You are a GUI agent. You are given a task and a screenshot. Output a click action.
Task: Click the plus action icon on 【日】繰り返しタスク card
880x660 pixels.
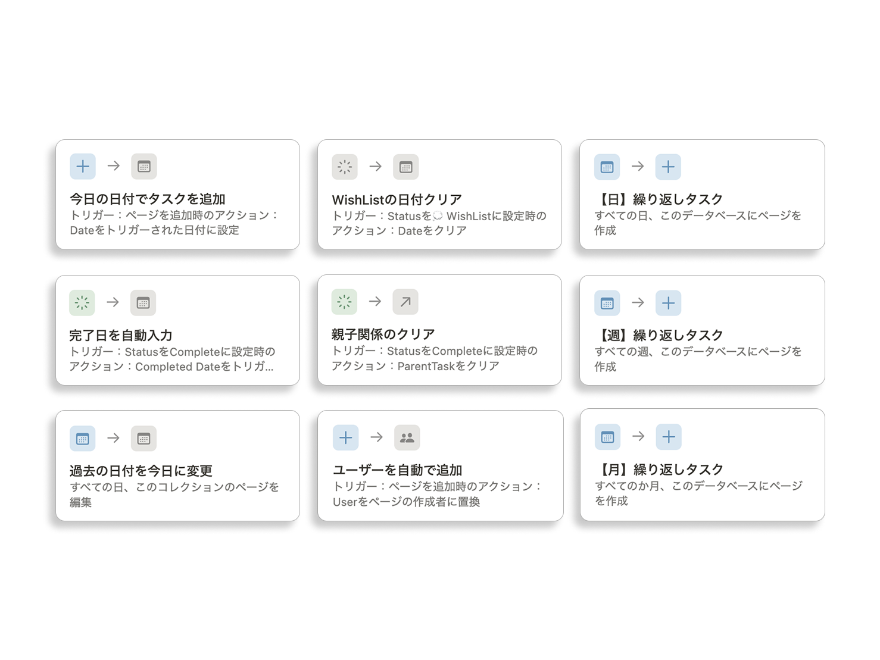click(x=668, y=167)
